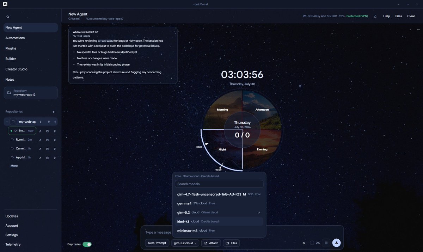
Task: Click the box icon for the 'App M...' session
Action: pyautogui.click(x=48, y=158)
